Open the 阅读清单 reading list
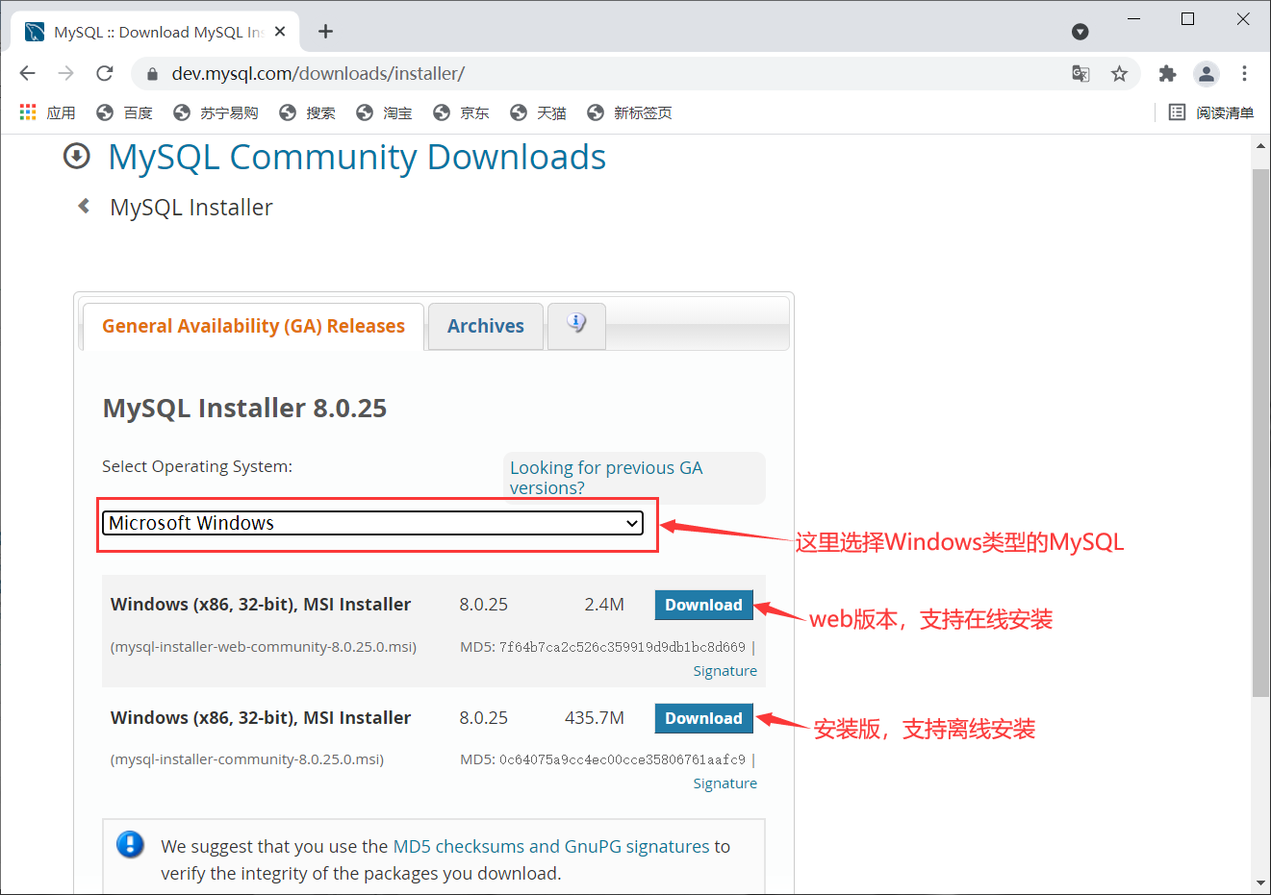Image resolution: width=1271 pixels, height=895 pixels. point(1210,112)
